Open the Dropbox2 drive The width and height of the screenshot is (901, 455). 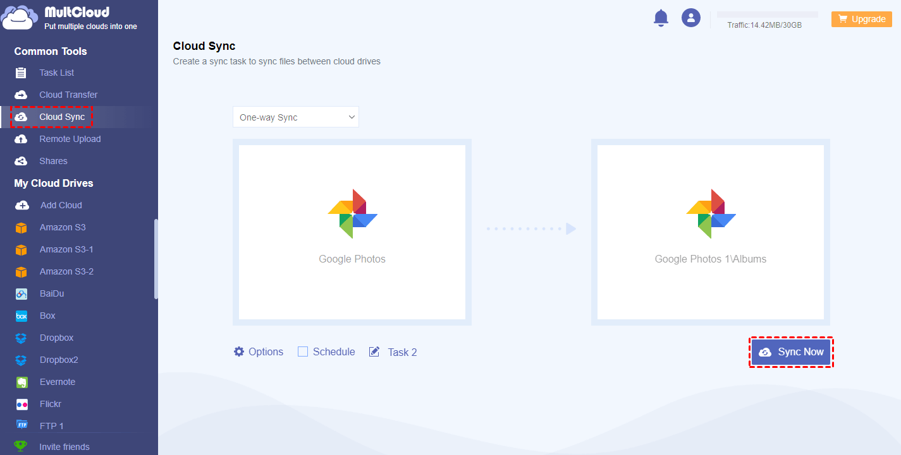pos(59,360)
